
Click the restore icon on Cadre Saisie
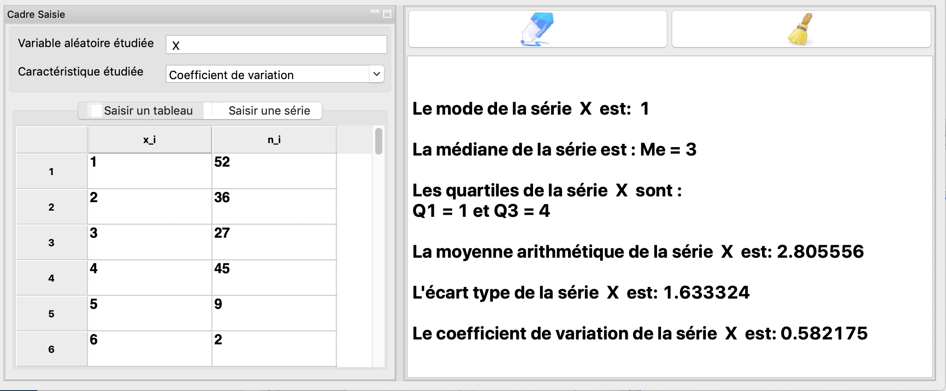click(x=388, y=13)
